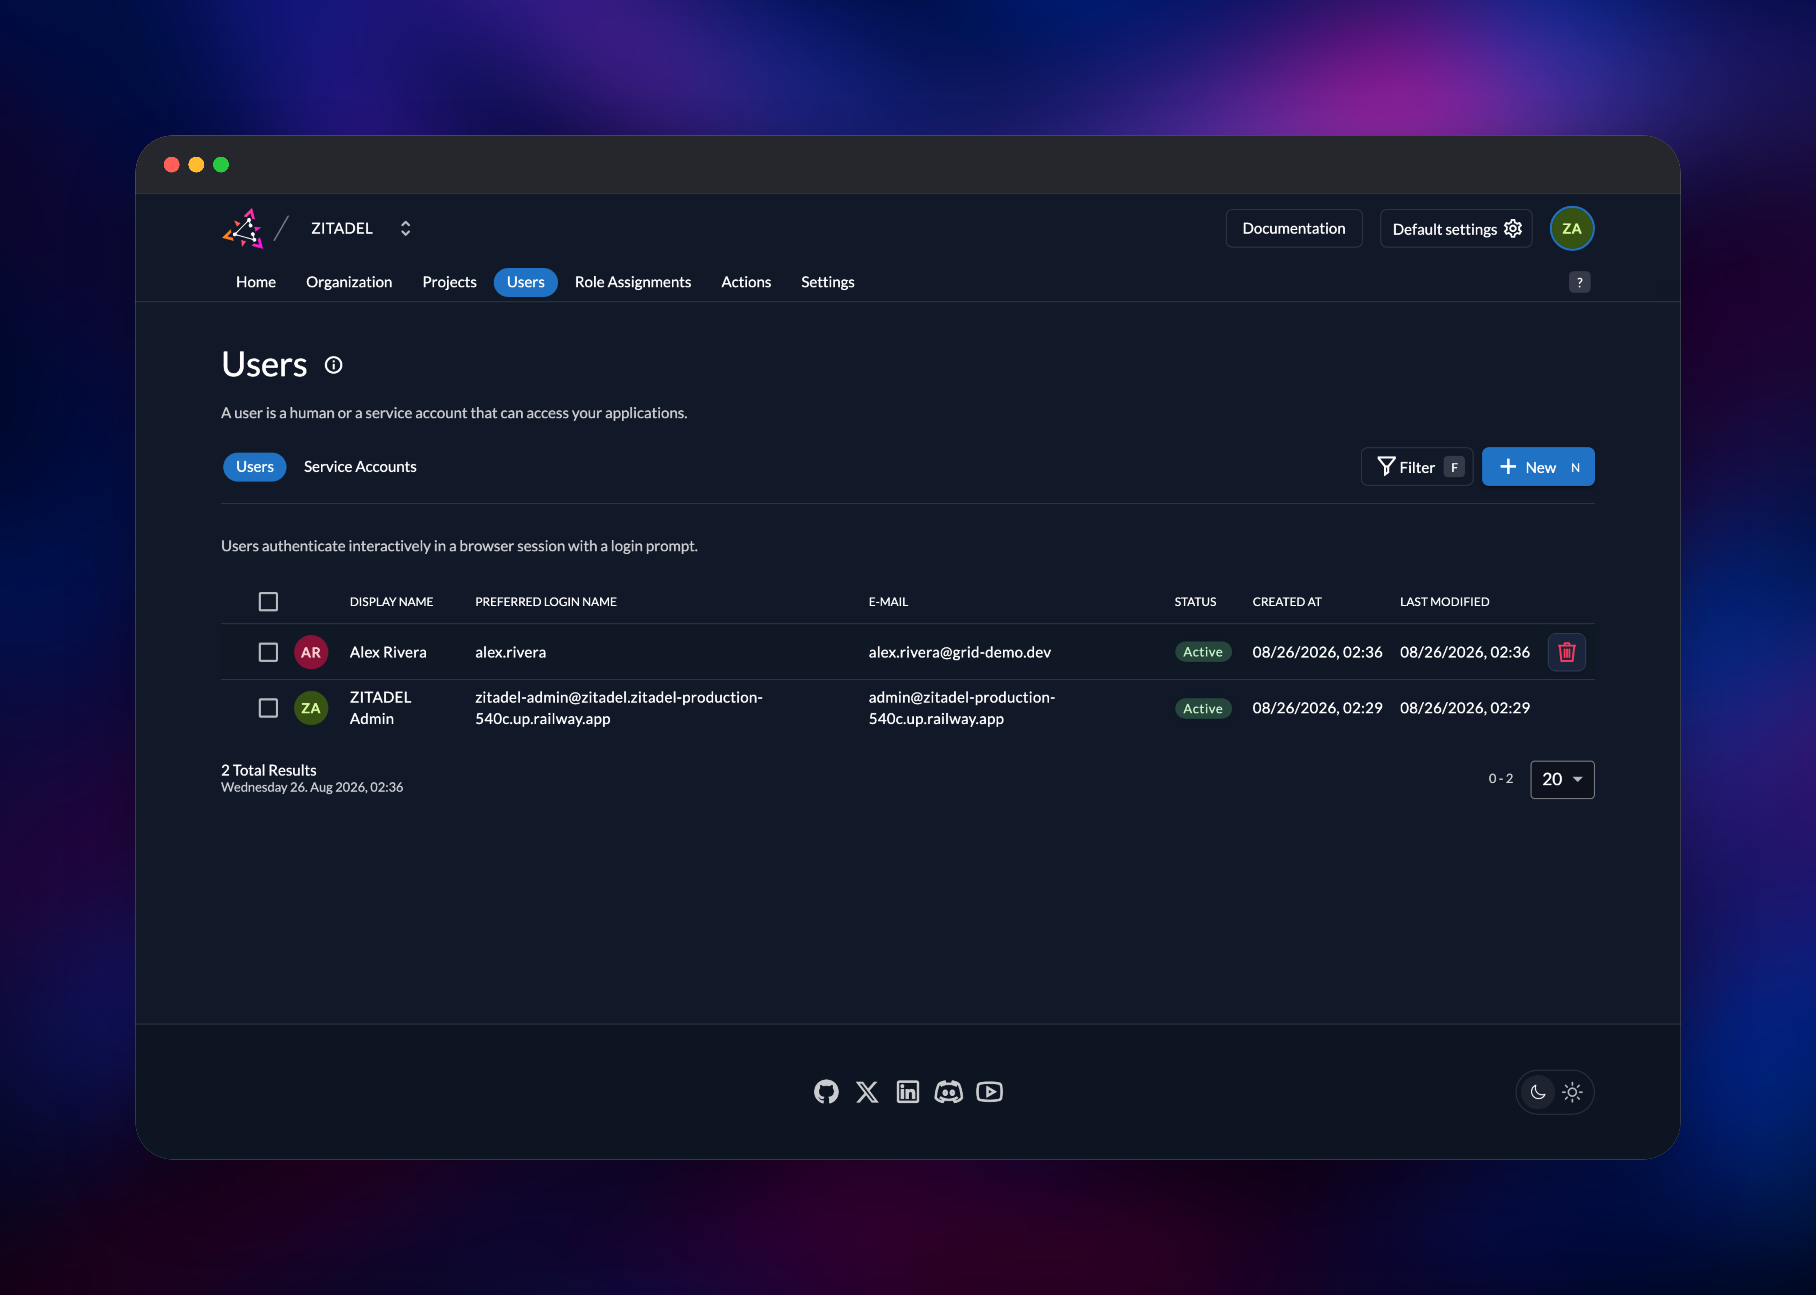
Task: Select the Users sub-tab pill
Action: click(254, 467)
